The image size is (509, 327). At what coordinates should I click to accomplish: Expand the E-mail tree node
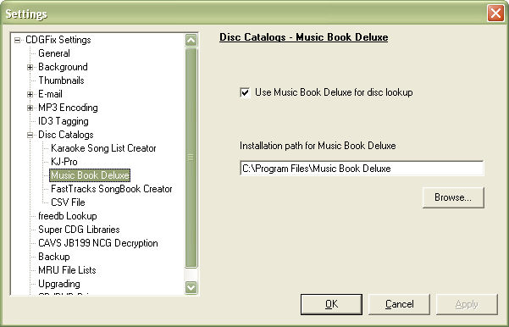pos(30,95)
